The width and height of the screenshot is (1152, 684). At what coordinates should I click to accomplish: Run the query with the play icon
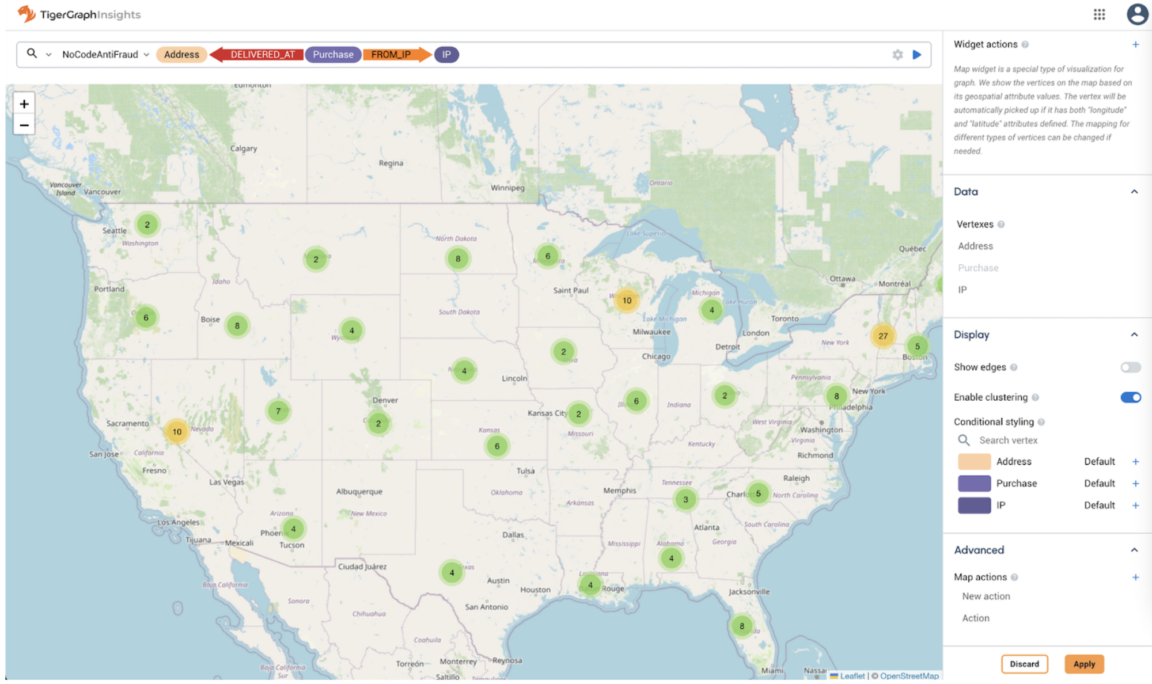[x=916, y=55]
